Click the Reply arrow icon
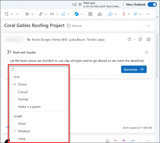The width and height of the screenshot is (160, 143). 116,141
